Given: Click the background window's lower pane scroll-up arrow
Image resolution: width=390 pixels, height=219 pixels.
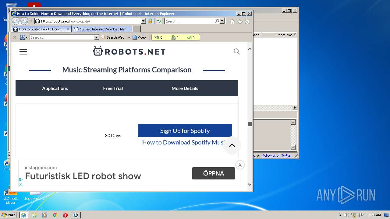Looking at the screenshot, I should pos(293,122).
